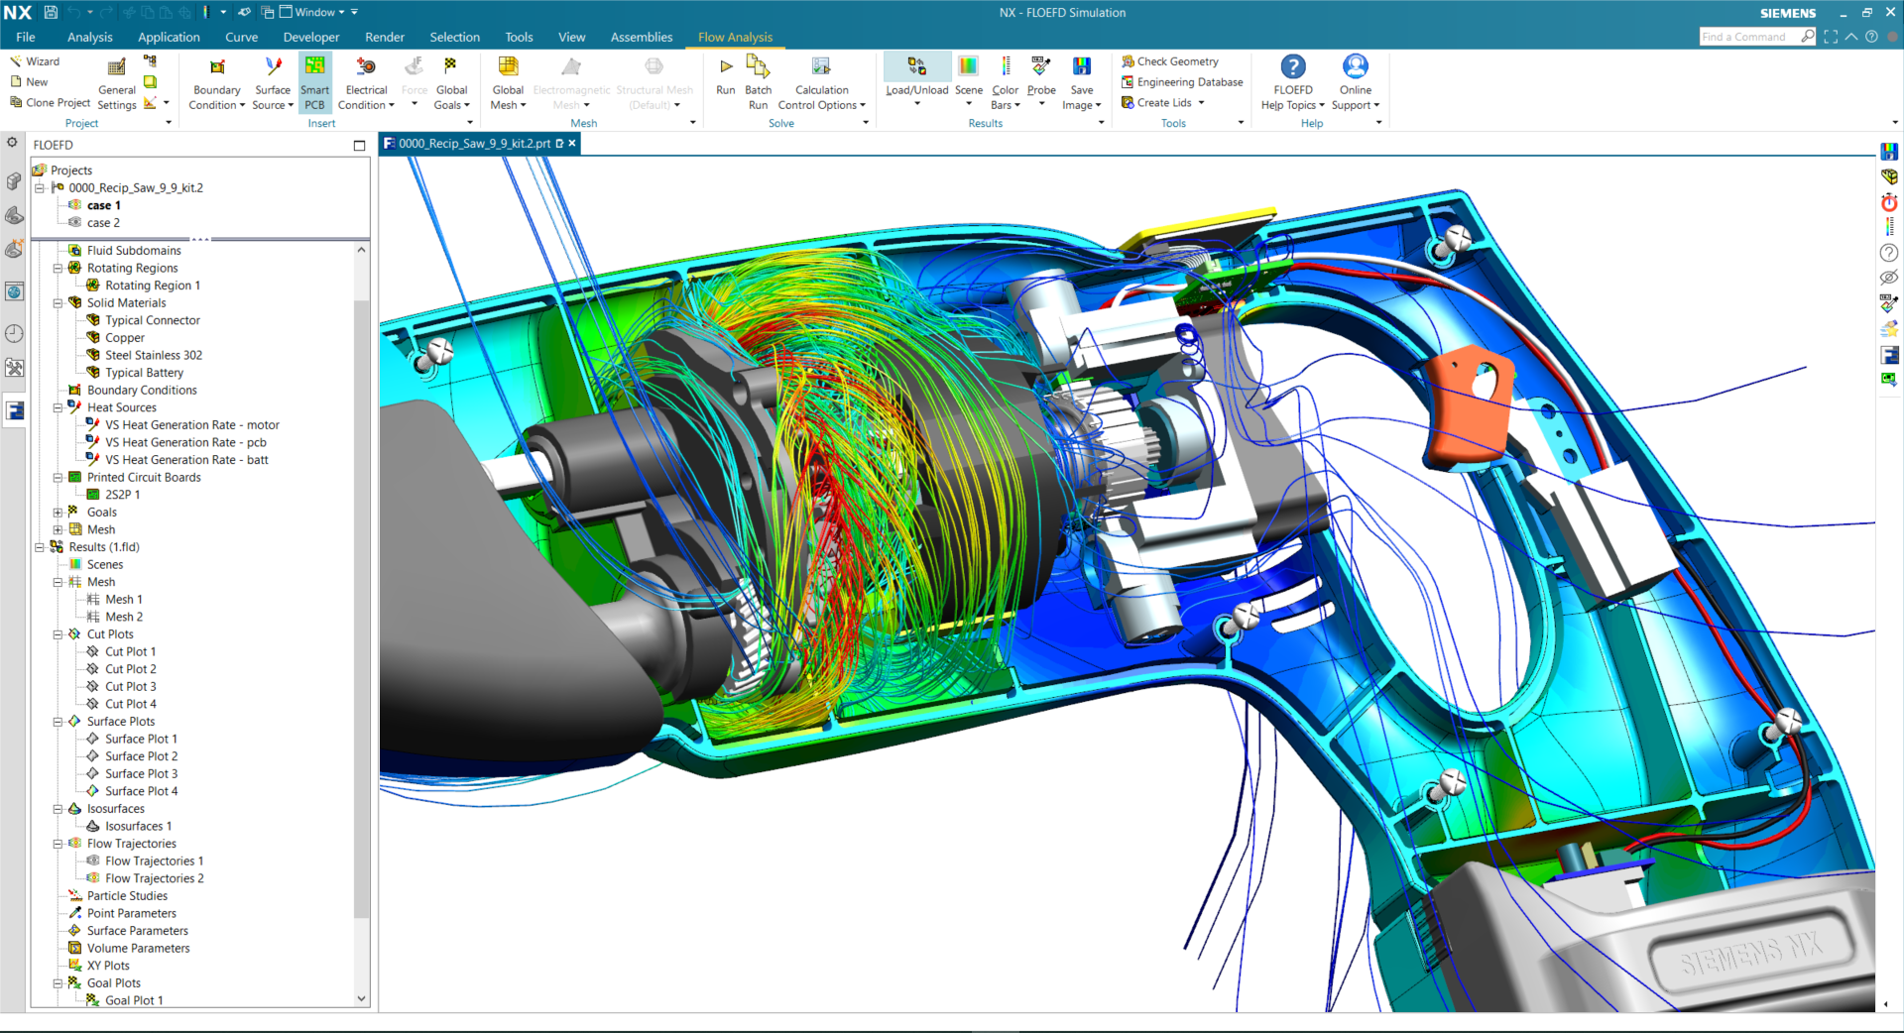Click the Online Support button
The width and height of the screenshot is (1904, 1033).
click(x=1355, y=81)
